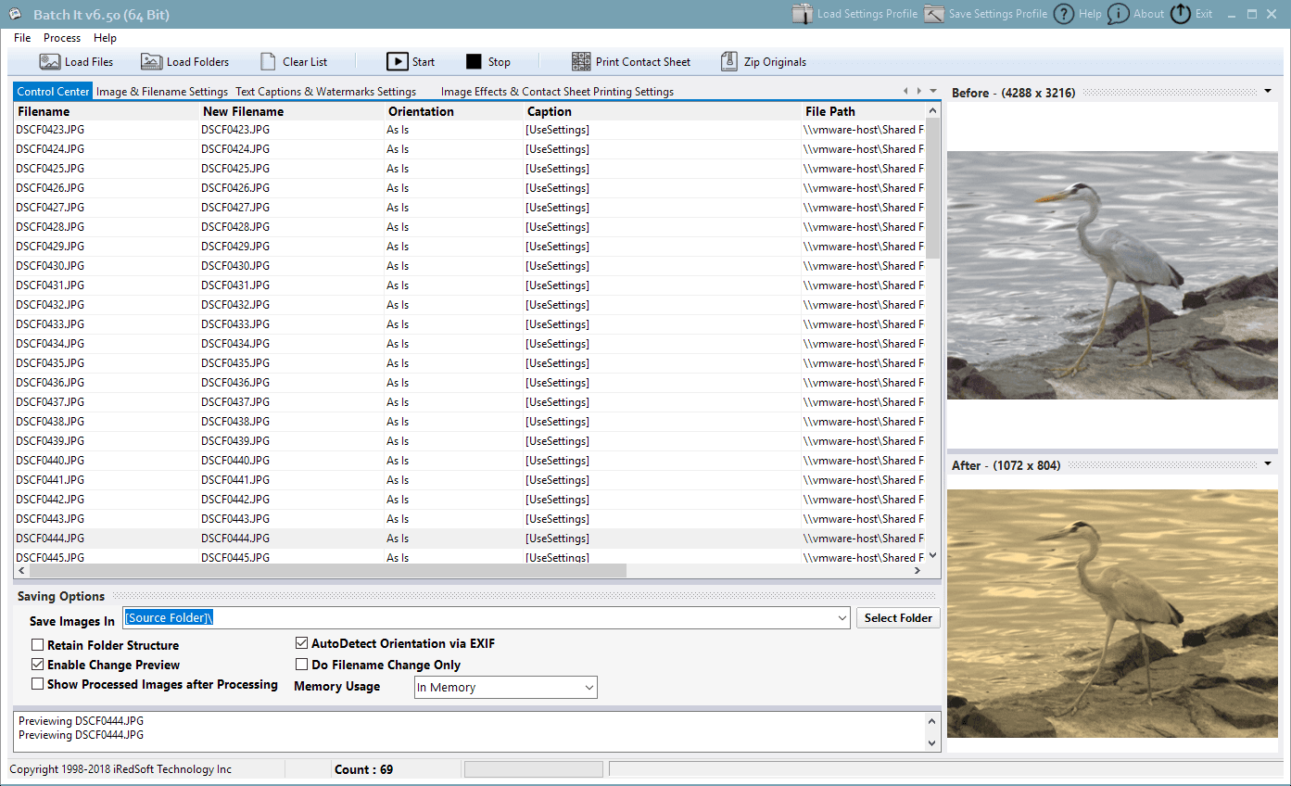Uncheck AutoDetect Orientation via EXIF
1291x786 pixels.
click(302, 643)
